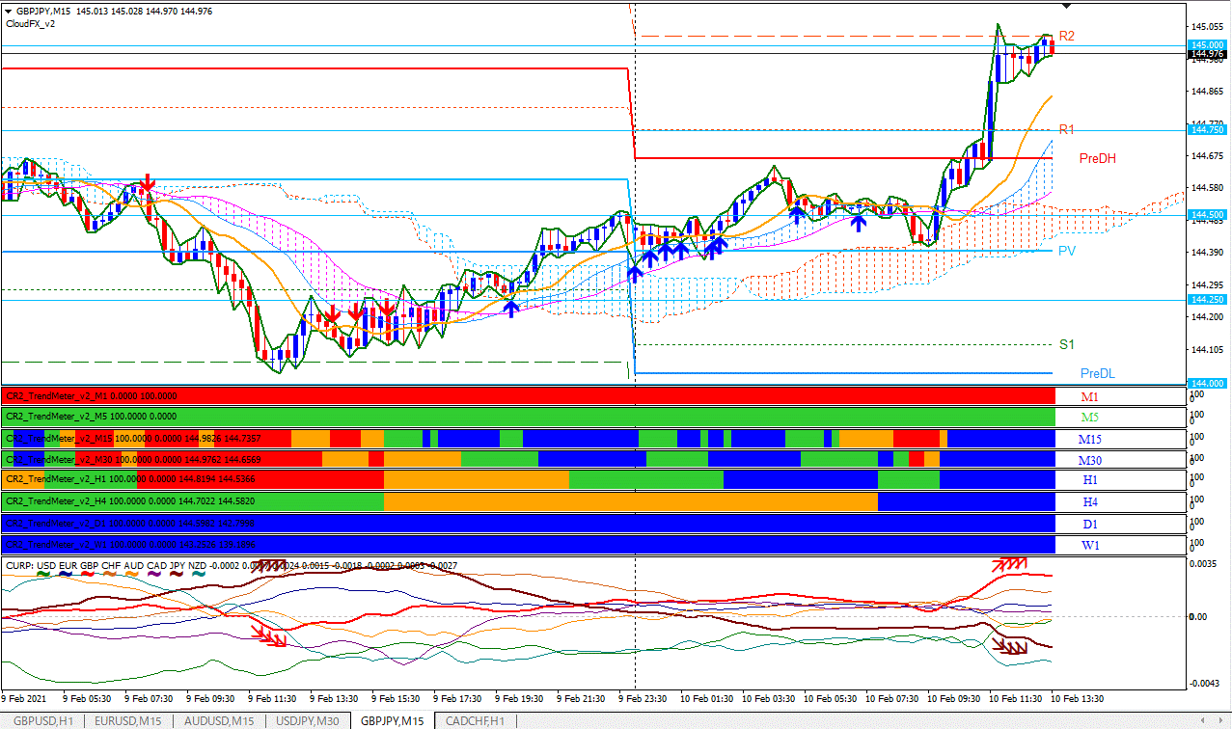Click the dark descending arrows near 10 Feb 11:30

pyautogui.click(x=1011, y=644)
